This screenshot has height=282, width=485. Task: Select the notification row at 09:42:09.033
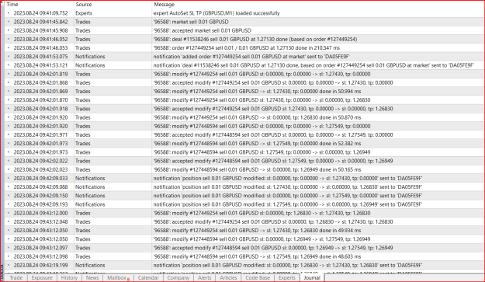244,179
